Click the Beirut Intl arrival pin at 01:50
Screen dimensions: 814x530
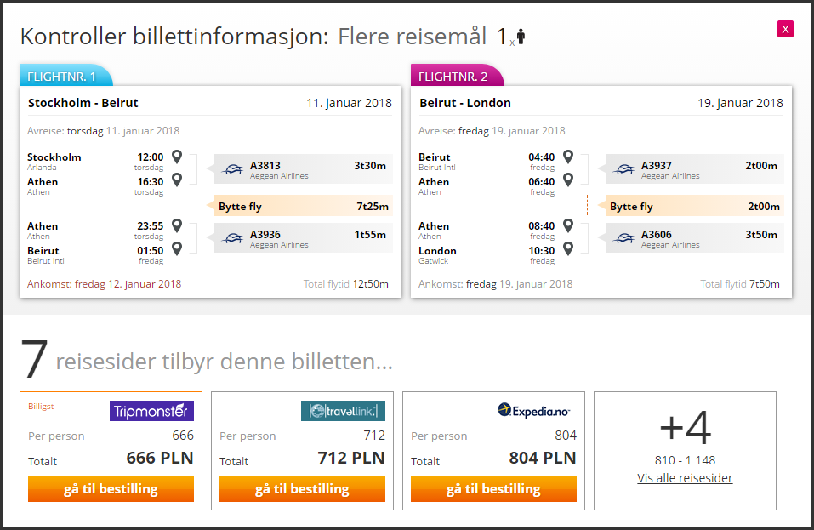pos(177,249)
